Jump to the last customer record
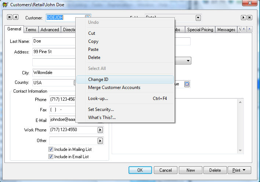 click(250, 18)
